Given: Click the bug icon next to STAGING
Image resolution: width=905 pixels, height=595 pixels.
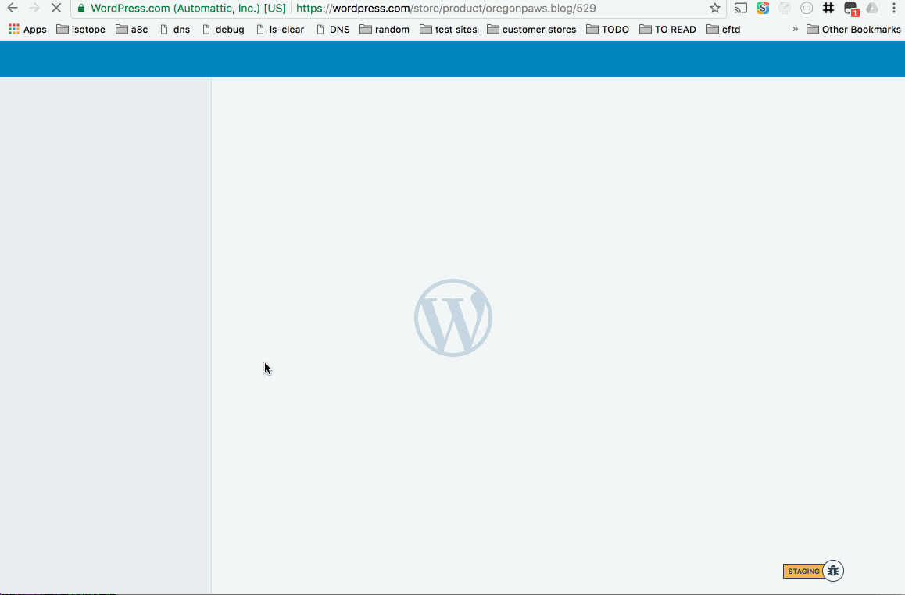Looking at the screenshot, I should [x=833, y=571].
